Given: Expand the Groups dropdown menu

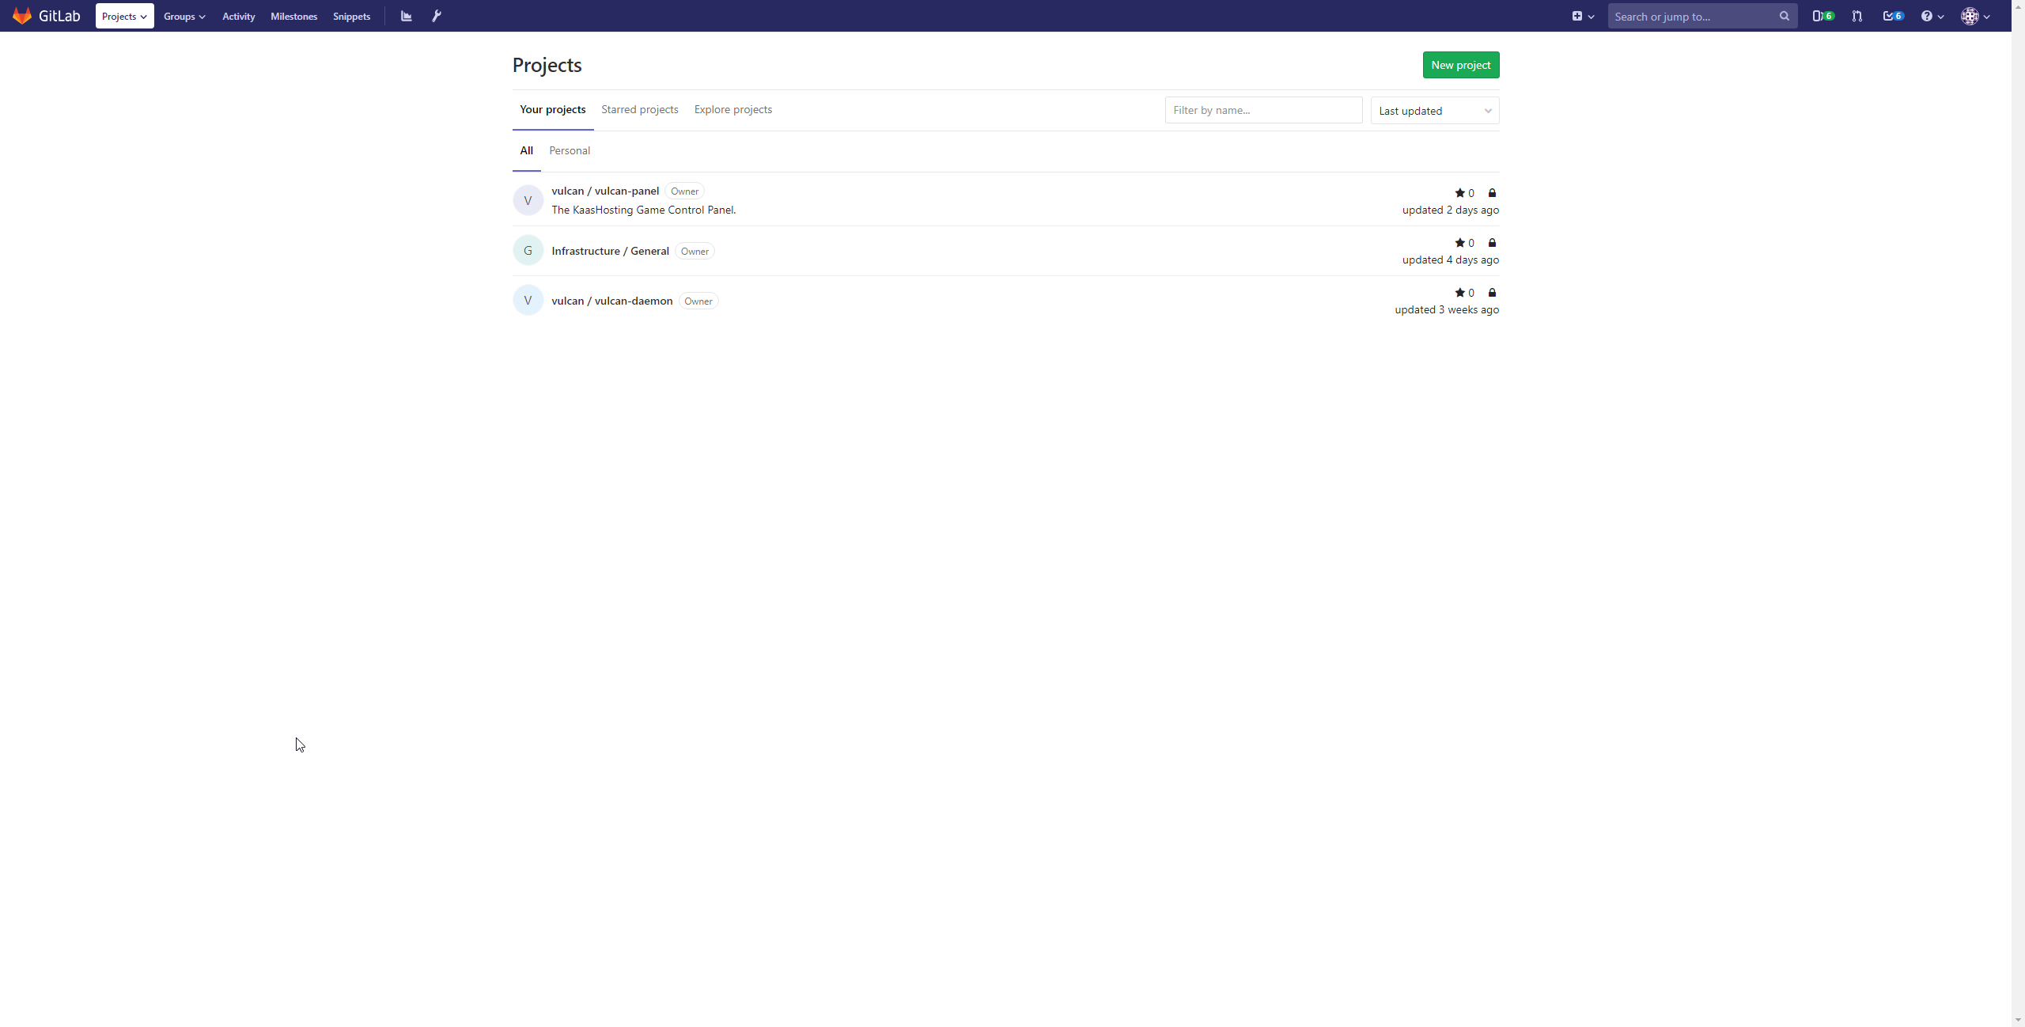Looking at the screenshot, I should click(184, 16).
